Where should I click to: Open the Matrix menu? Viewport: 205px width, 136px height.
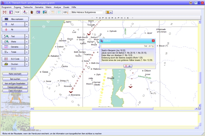48,7
